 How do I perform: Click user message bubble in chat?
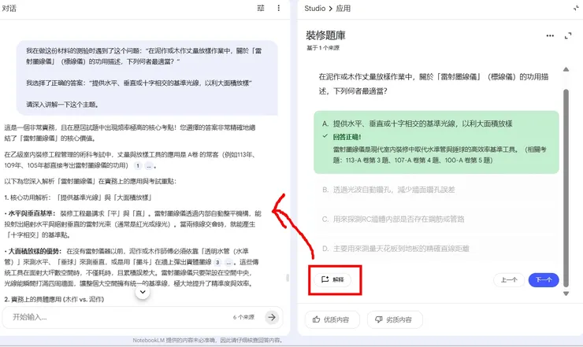click(x=147, y=78)
